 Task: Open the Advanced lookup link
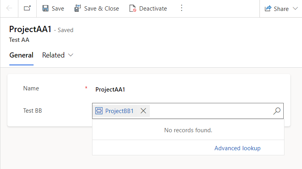click(237, 148)
